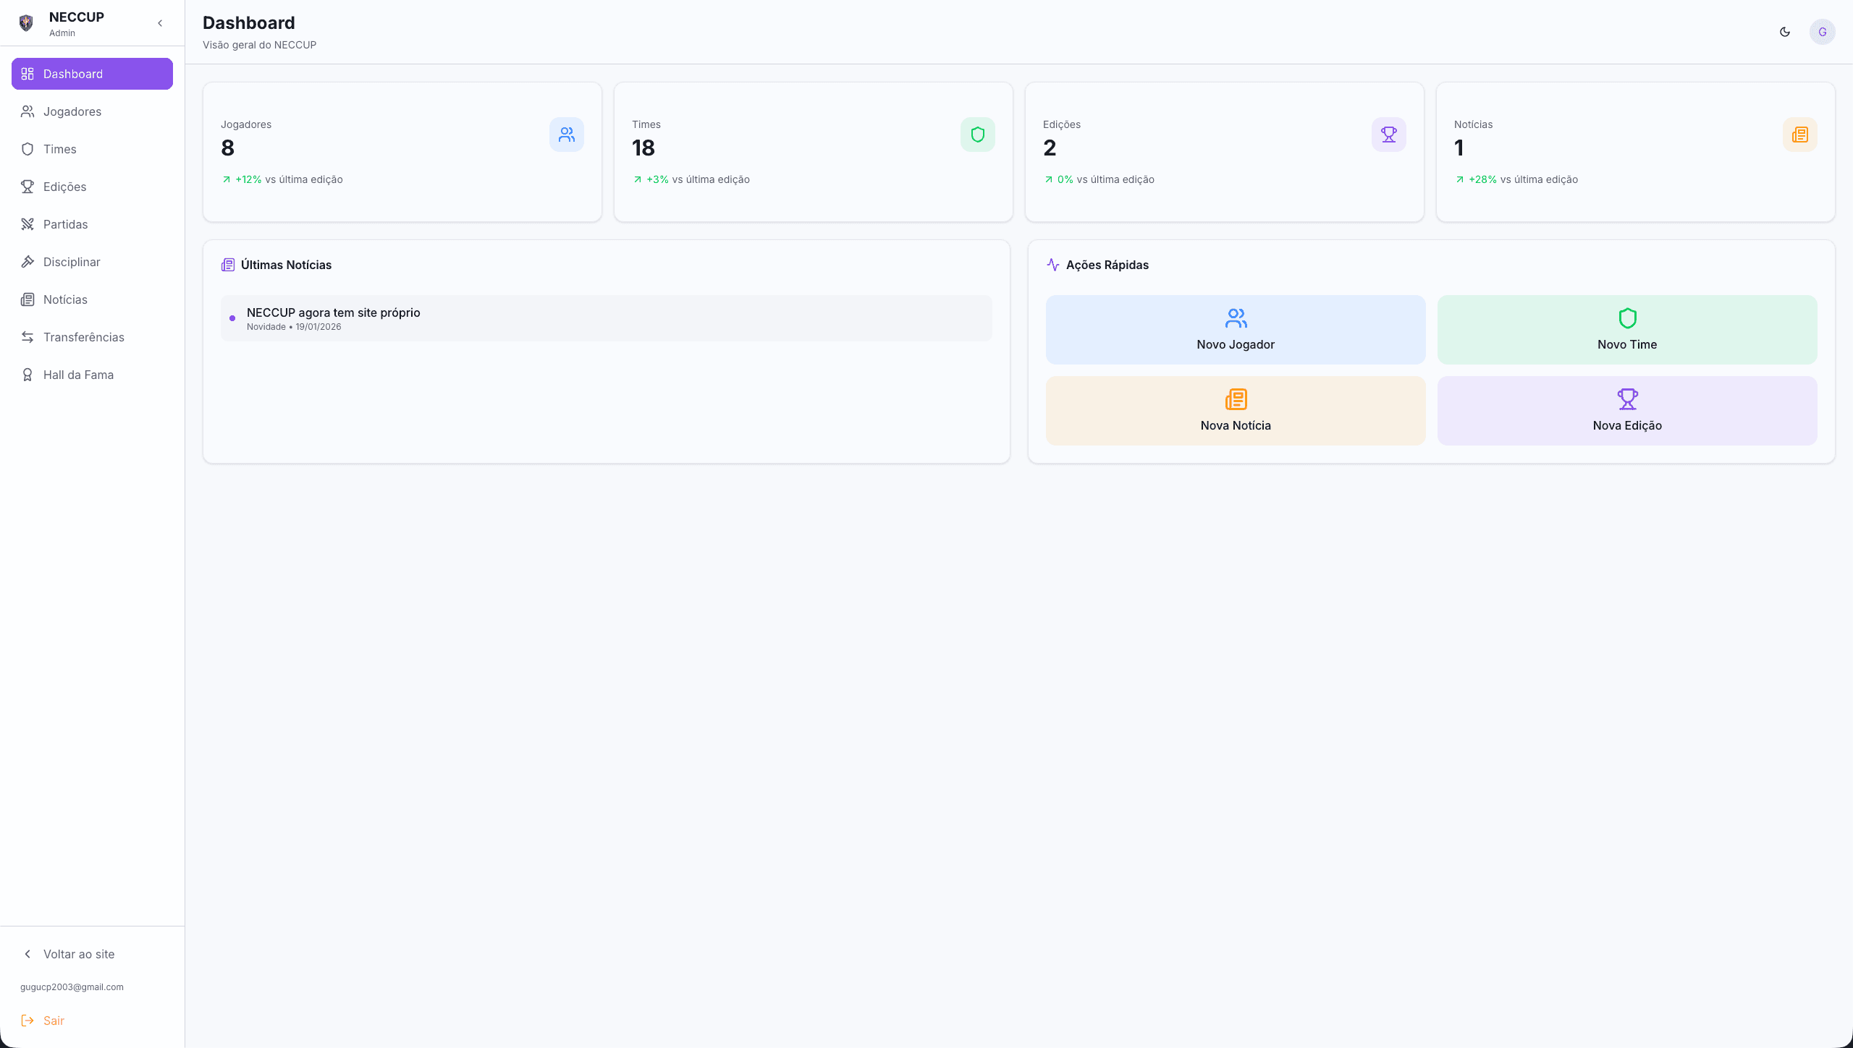The image size is (1853, 1048).
Task: Click the green shield icon on the Times card
Action: pyautogui.click(x=978, y=135)
